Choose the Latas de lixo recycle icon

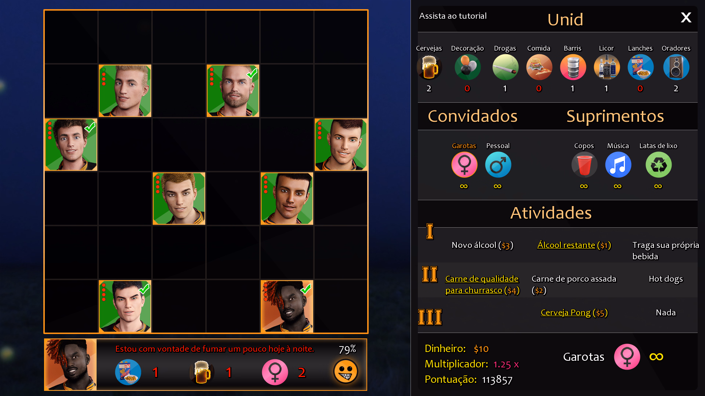point(658,165)
